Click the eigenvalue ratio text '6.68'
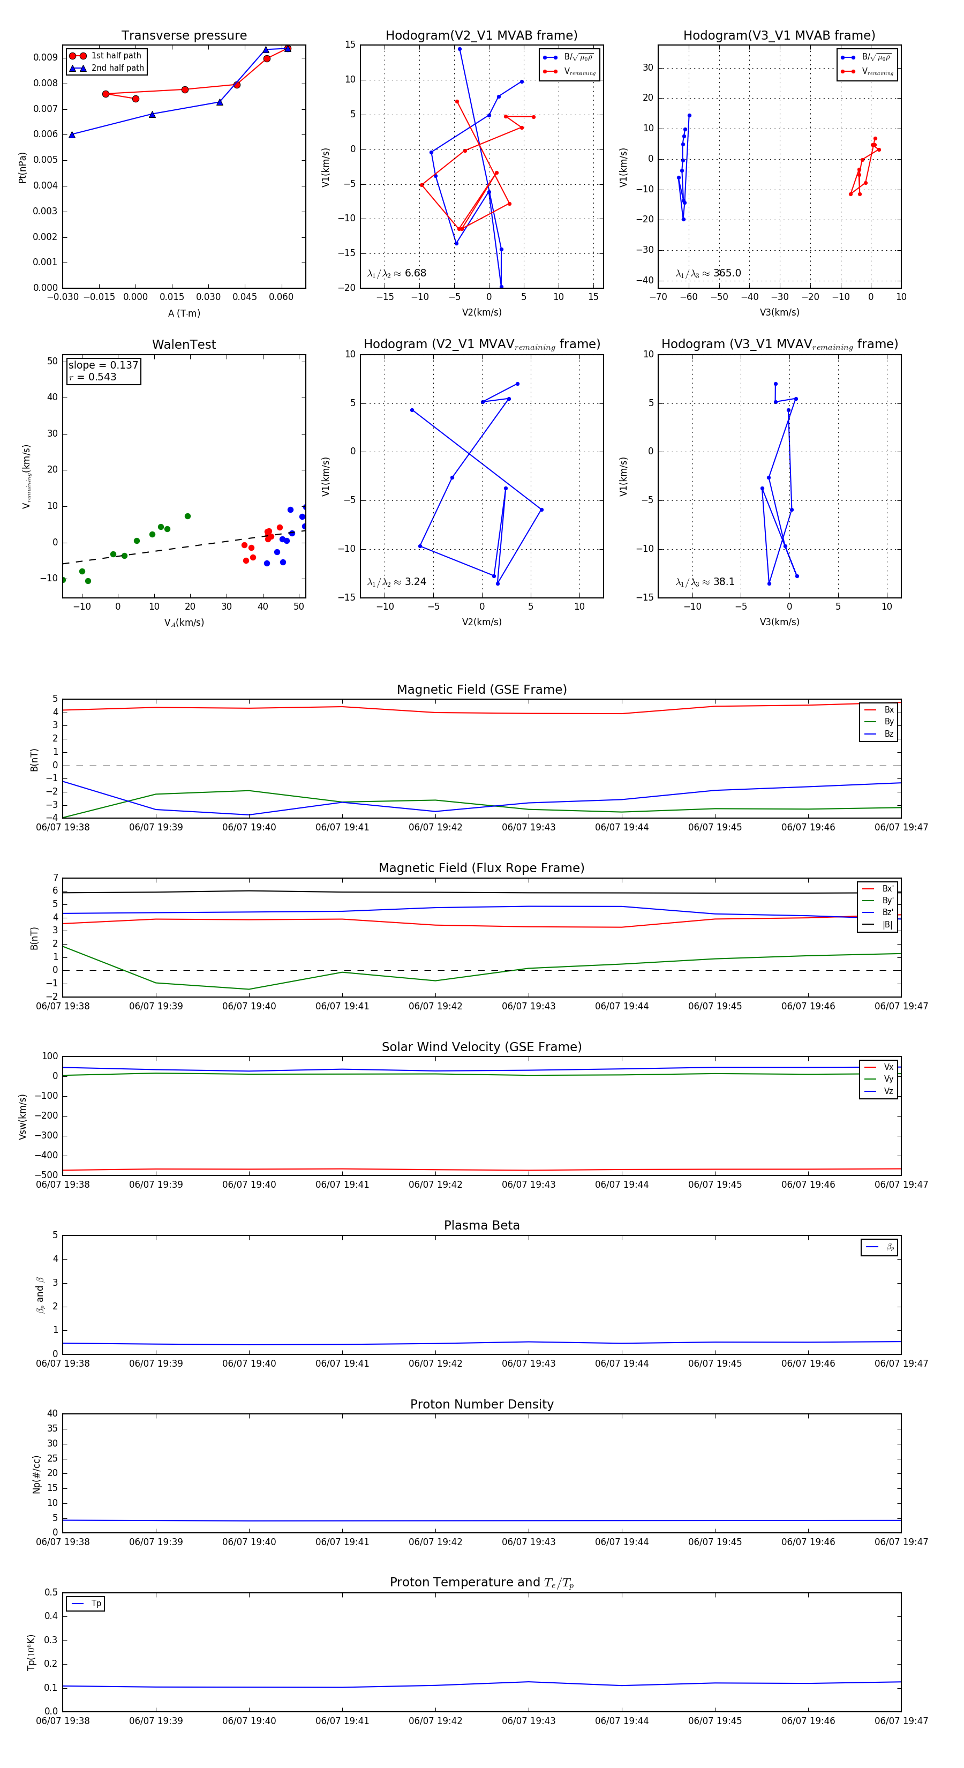This screenshot has width=964, height=1768. pos(416,273)
